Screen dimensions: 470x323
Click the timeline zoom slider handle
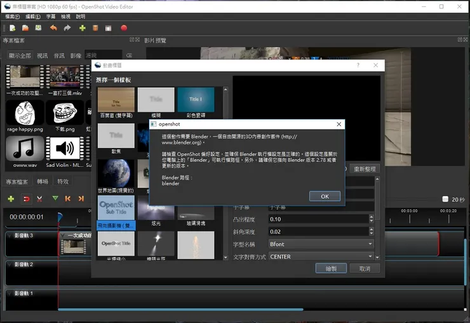point(445,199)
